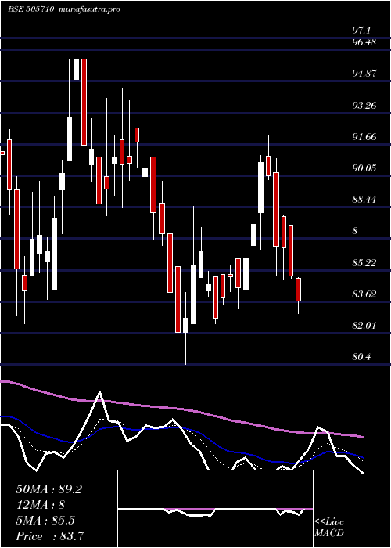
Task: Click the 90.05 price level label
Action: [364, 168]
